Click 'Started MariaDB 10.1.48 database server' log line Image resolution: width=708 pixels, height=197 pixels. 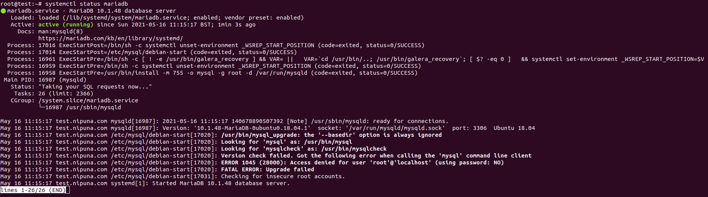221,183
